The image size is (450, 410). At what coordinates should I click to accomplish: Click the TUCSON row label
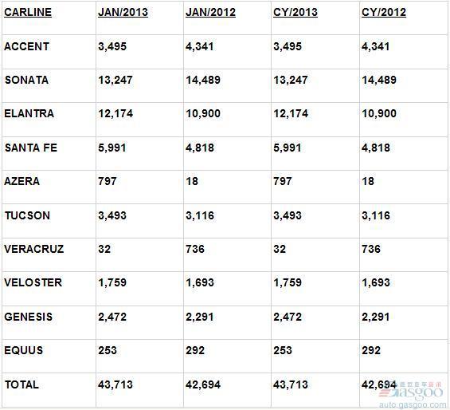pyautogui.click(x=27, y=215)
